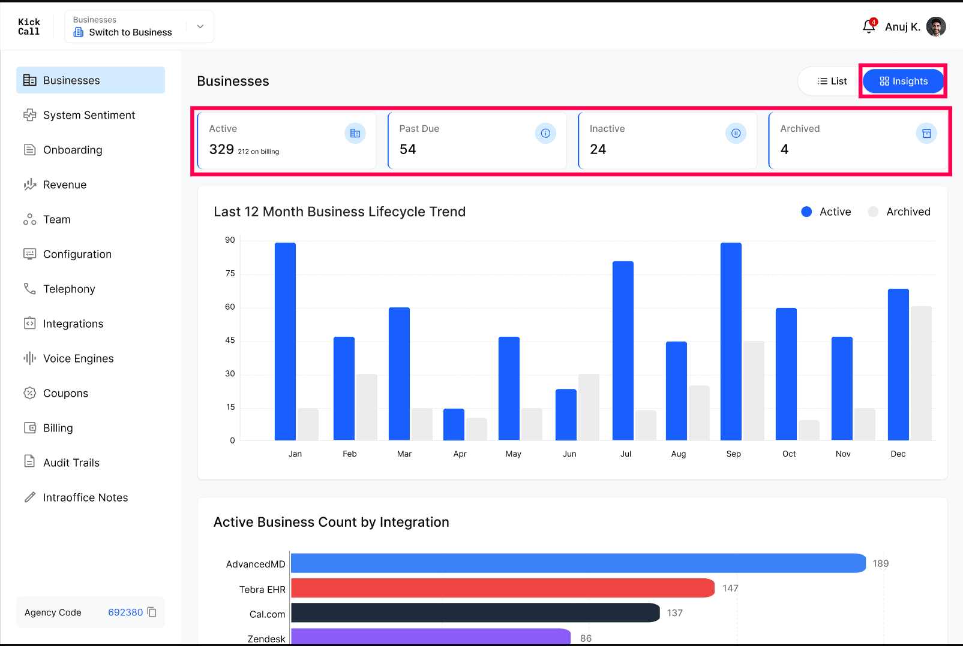This screenshot has height=646, width=963.
Task: Toggle the Active series in chart legend
Action: tap(826, 212)
